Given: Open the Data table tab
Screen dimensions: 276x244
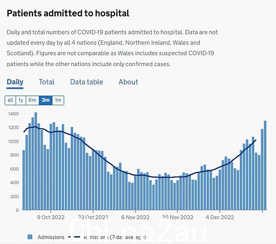Looking at the screenshot, I should pyautogui.click(x=87, y=82).
